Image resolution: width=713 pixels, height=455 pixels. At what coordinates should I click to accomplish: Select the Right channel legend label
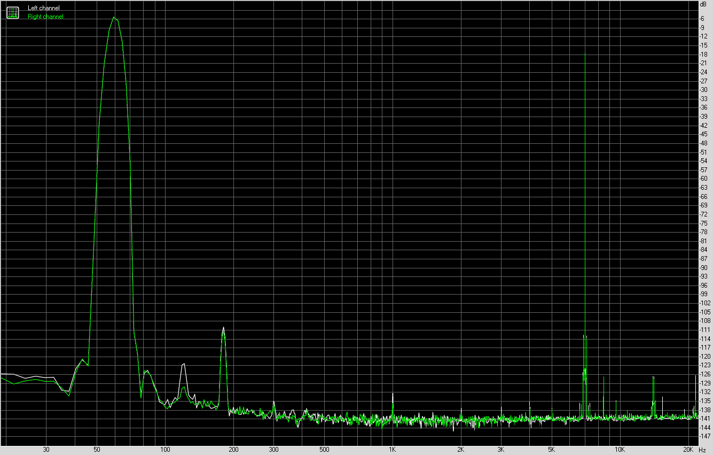coord(45,17)
